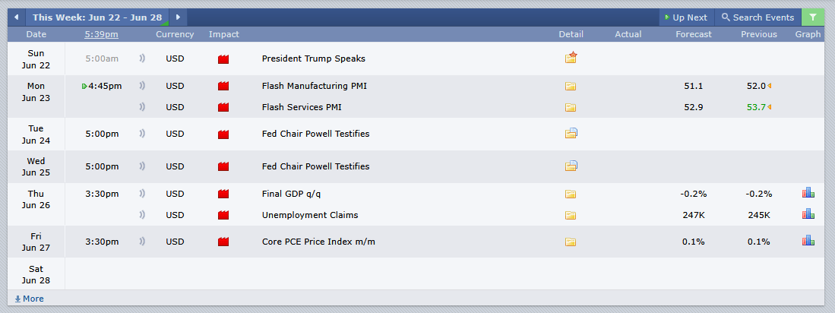
Task: Go to previous week with left arrow
Action: pyautogui.click(x=16, y=17)
